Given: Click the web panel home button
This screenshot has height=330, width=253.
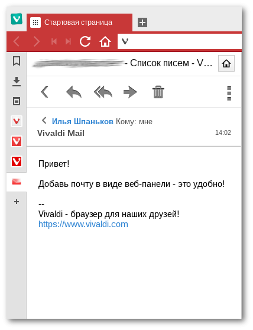Looking at the screenshot, I should 226,63.
